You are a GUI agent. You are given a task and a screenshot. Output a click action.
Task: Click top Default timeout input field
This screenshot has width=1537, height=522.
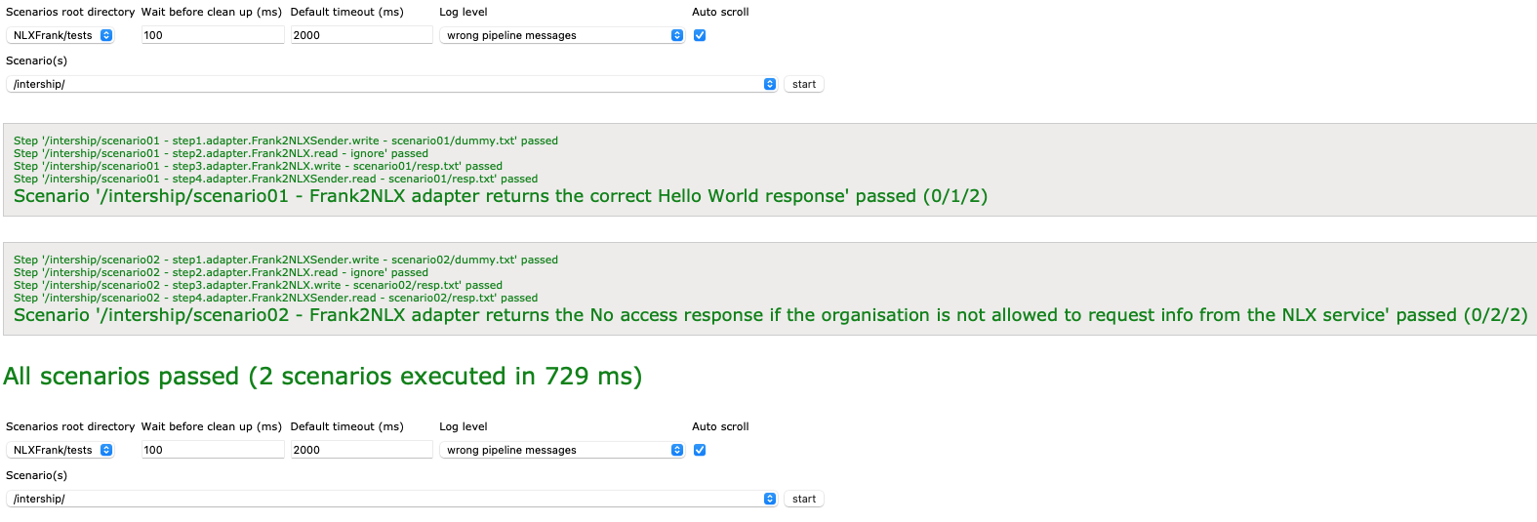point(361,35)
